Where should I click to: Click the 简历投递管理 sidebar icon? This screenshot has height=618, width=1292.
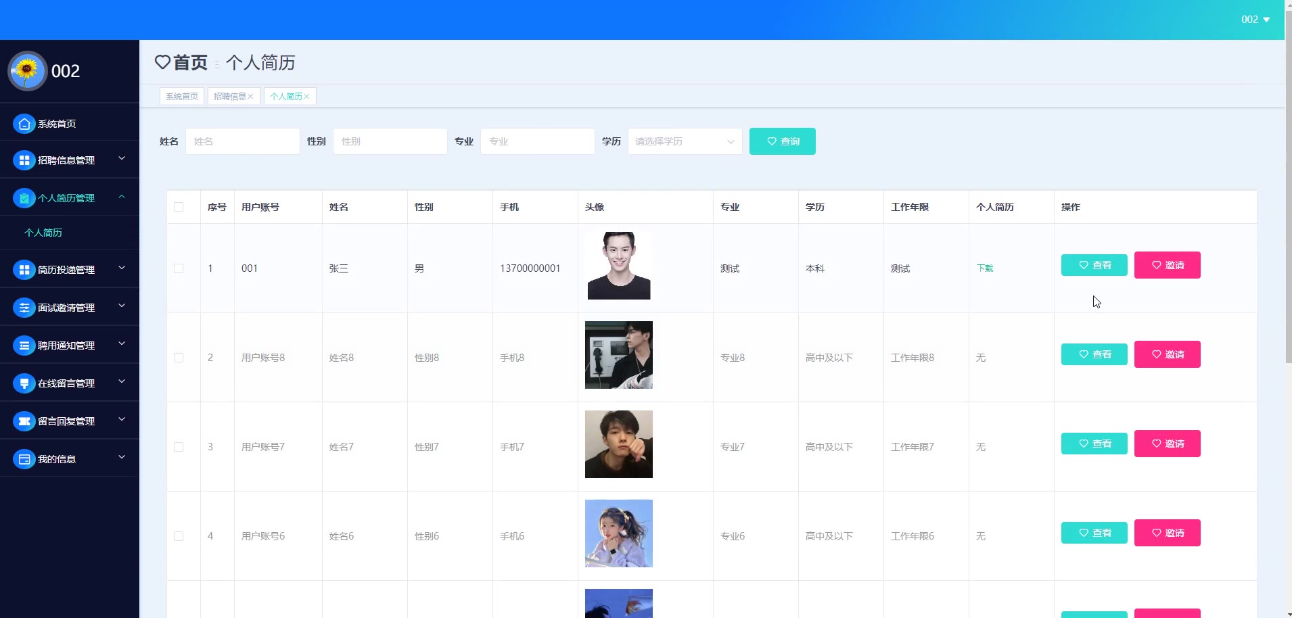pos(24,270)
